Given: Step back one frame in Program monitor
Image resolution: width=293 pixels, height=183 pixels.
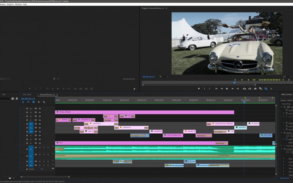Looking at the screenshot, I should pos(222,89).
